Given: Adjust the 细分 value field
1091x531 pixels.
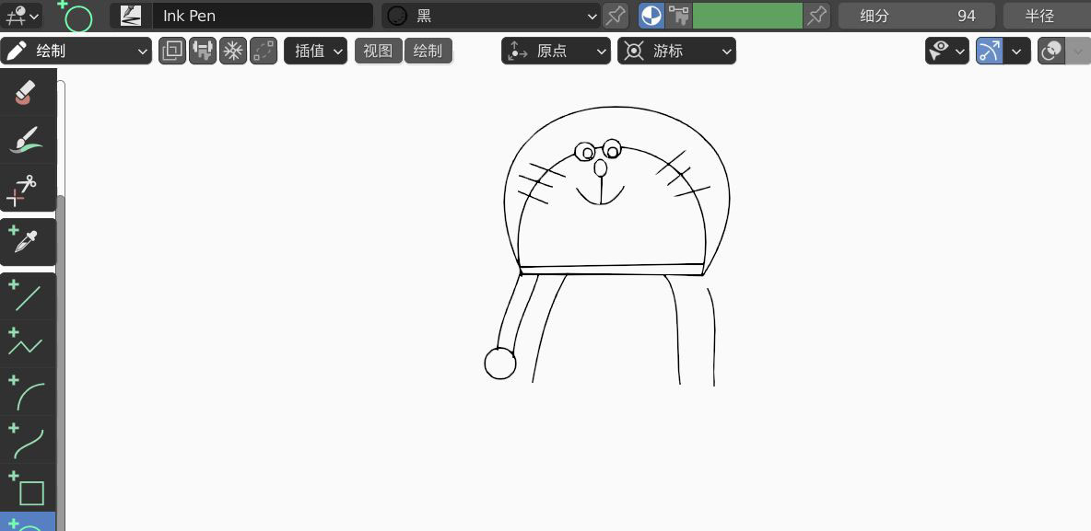Looking at the screenshot, I should click(x=916, y=16).
